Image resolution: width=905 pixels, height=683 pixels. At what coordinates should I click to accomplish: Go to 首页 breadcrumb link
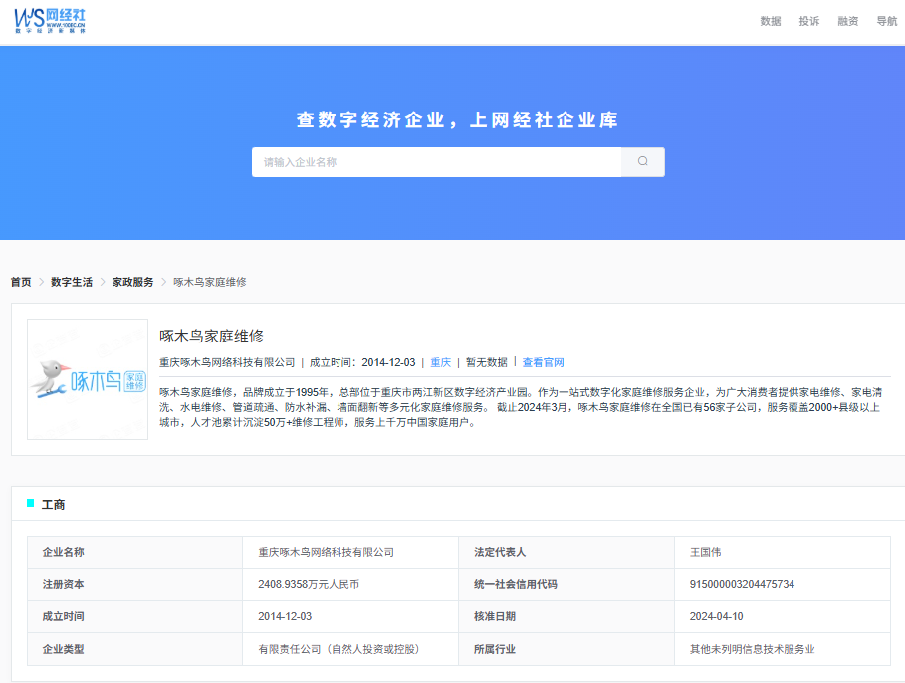[x=21, y=282]
